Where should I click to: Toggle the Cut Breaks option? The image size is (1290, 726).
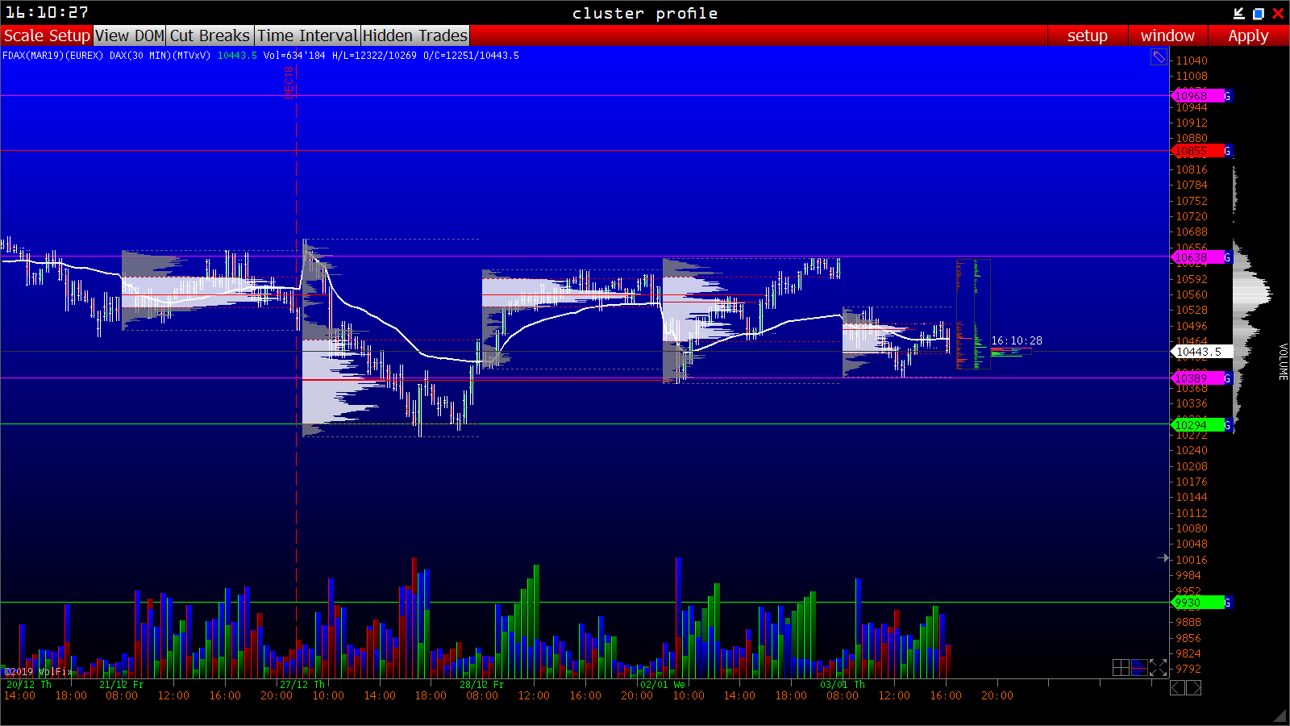tap(210, 35)
